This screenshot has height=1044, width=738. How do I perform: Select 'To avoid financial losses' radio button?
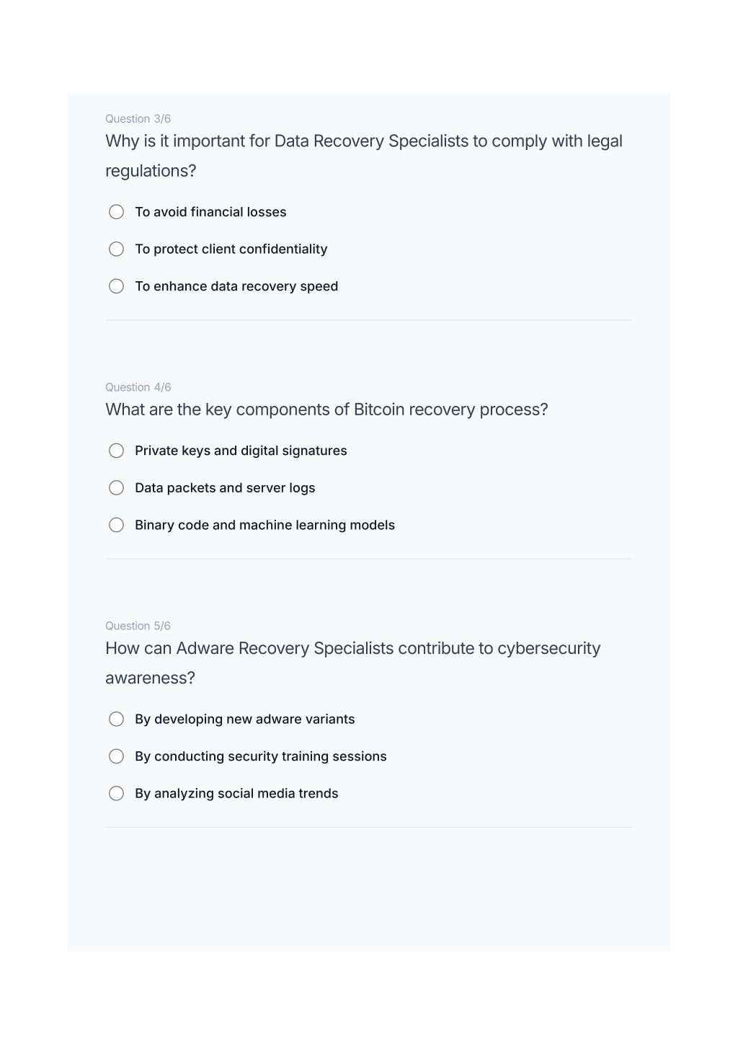(x=116, y=212)
